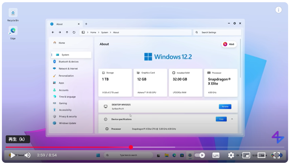Open the Abdi profile button
290x165 pixels.
point(229,44)
